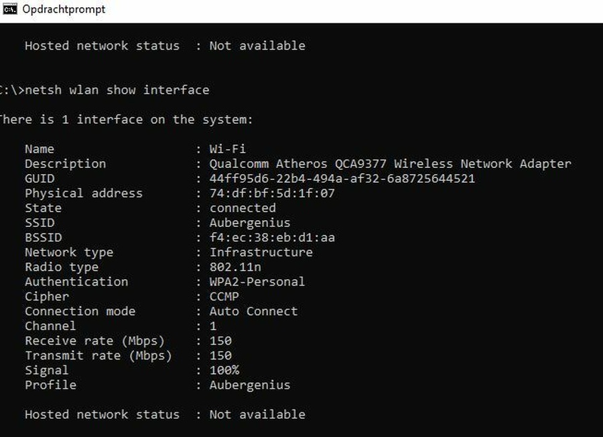This screenshot has height=437, width=603.
Task: Click the connected state value
Action: click(x=243, y=208)
